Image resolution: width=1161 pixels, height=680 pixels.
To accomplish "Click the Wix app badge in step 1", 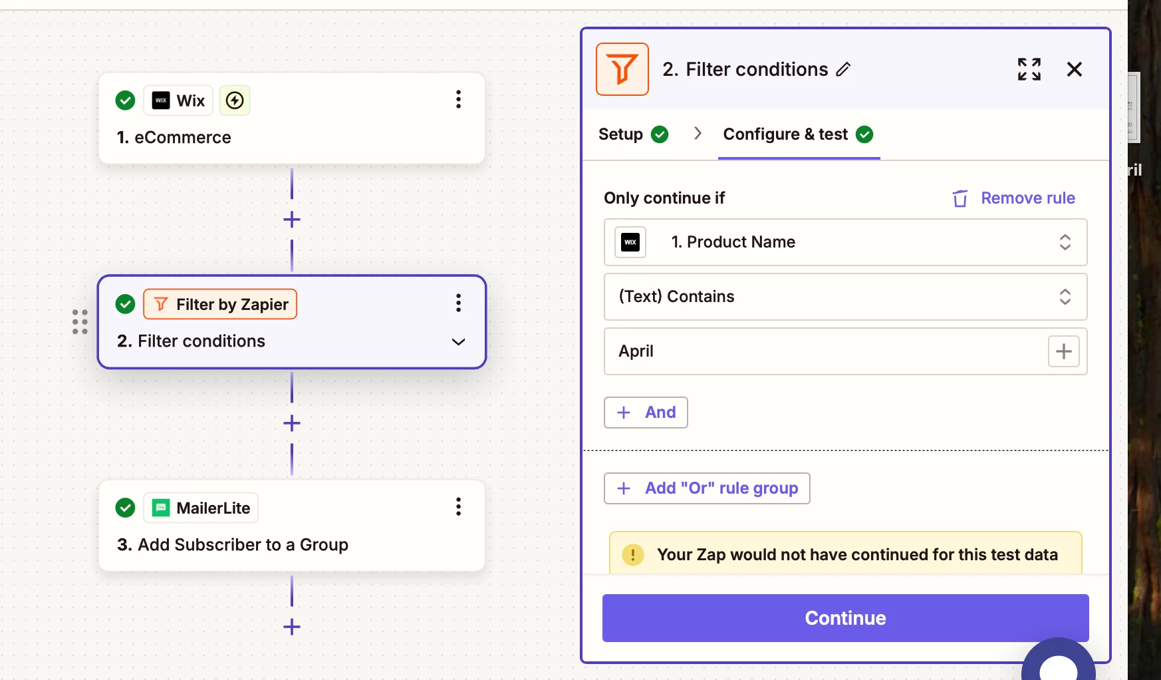I will point(178,100).
